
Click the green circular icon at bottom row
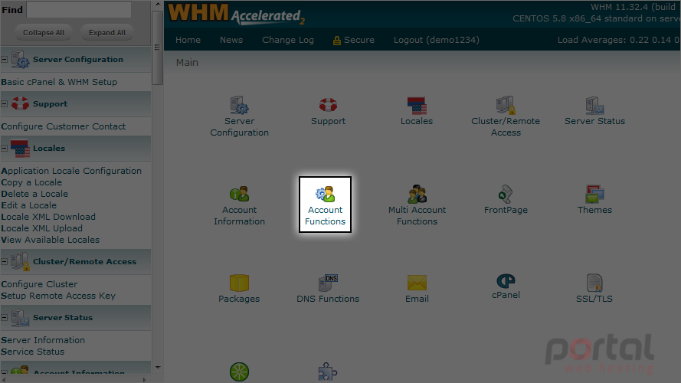point(239,372)
